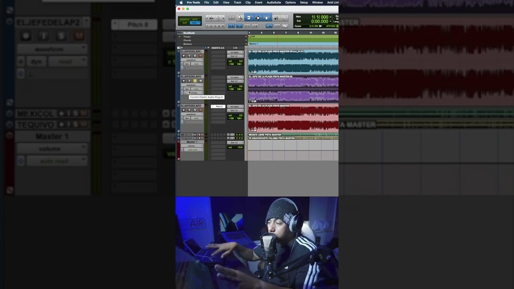Select the Zoomer magnifier tool
Screen dimensions: 514x289
pos(240,18)
